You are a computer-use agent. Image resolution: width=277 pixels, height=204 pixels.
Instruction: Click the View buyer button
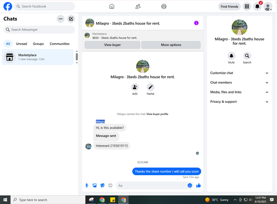click(112, 45)
